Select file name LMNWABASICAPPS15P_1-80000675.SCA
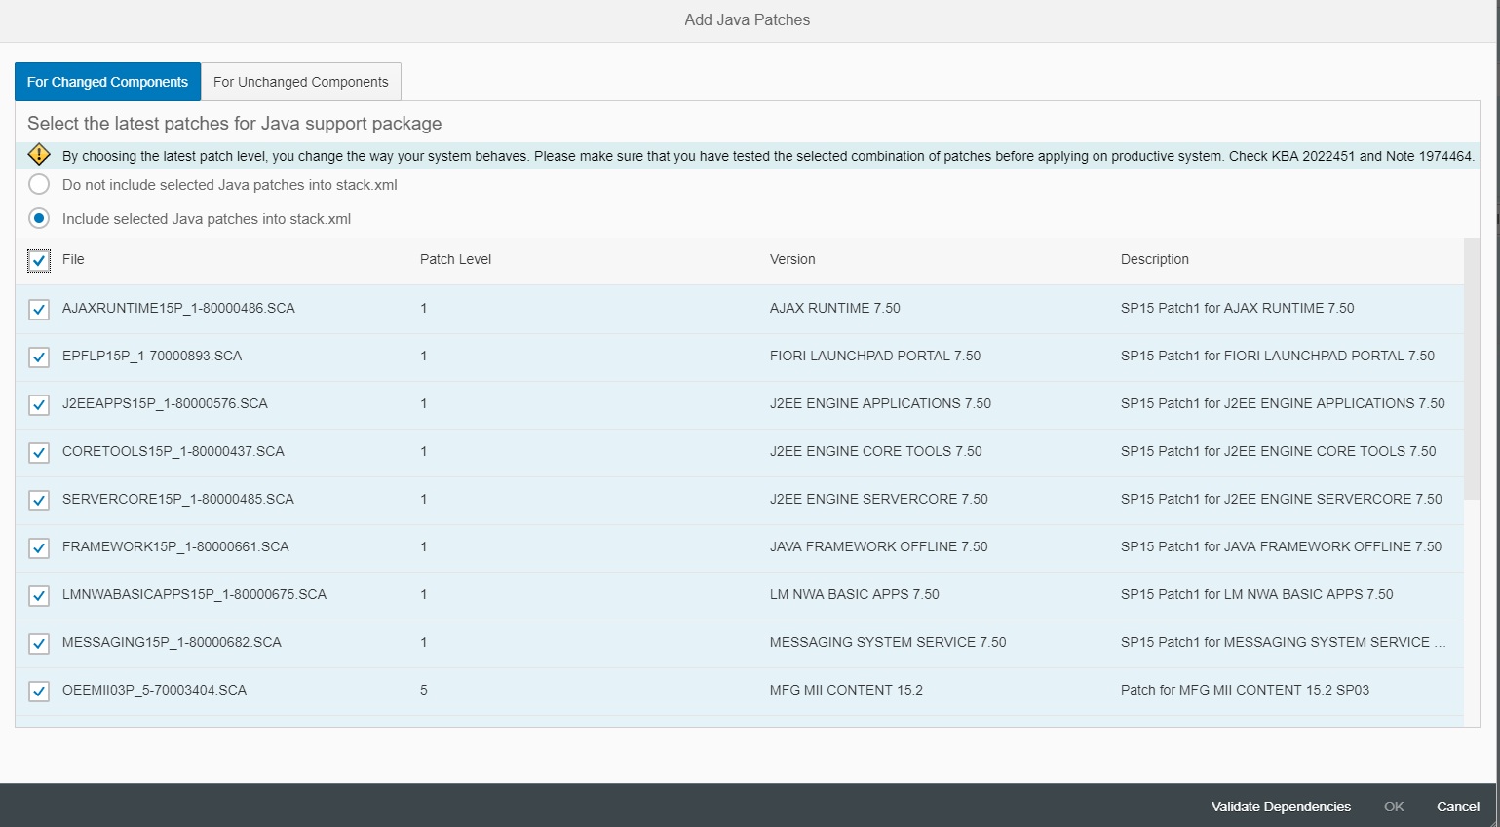 (194, 594)
